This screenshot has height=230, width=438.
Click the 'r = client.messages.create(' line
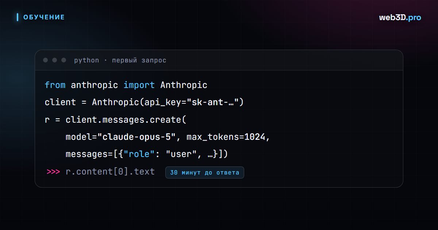point(116,120)
